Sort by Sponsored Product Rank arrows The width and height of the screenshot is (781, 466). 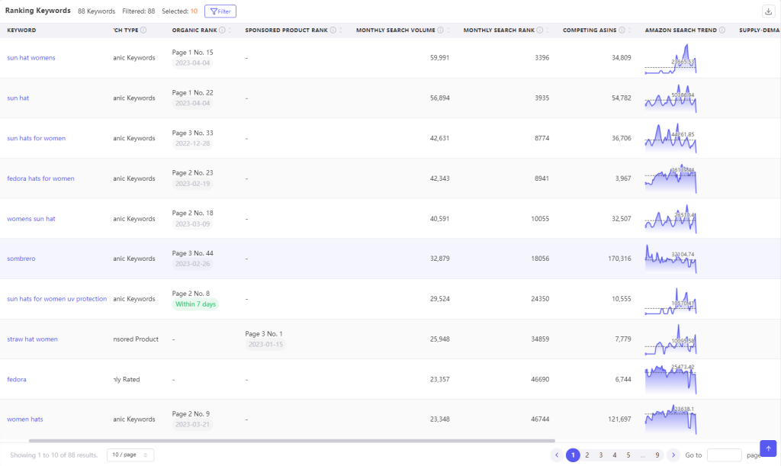[x=341, y=30]
